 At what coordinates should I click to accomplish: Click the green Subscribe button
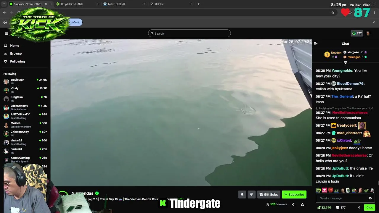pos(294,195)
